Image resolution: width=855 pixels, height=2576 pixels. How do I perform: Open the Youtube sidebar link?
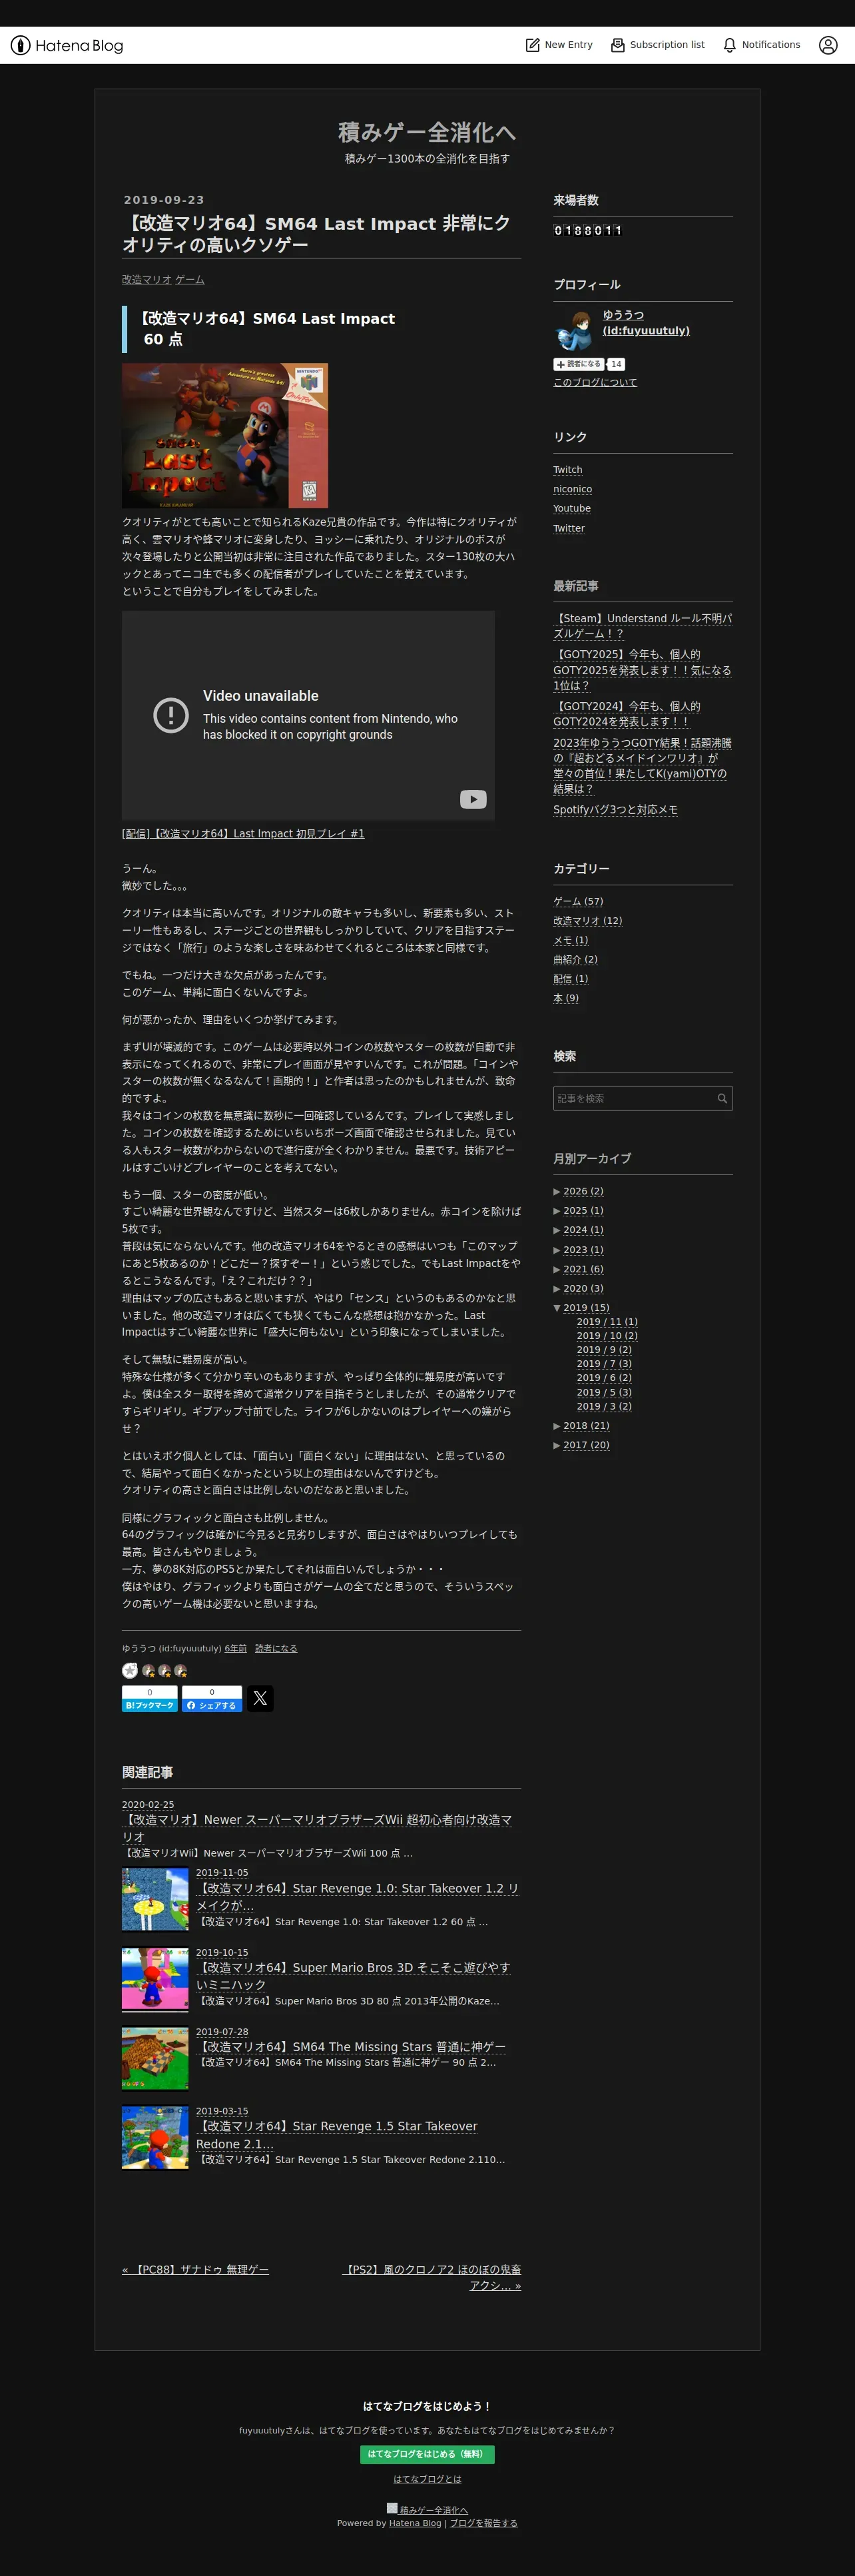coord(572,509)
